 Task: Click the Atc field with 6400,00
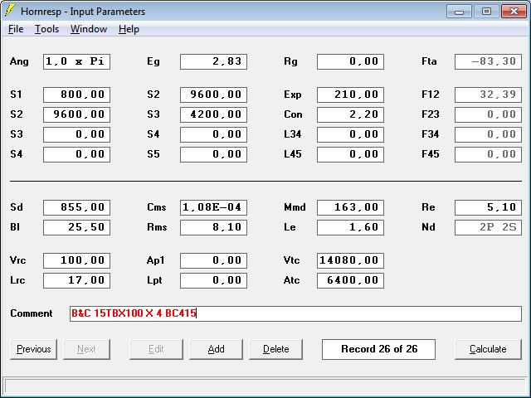click(350, 280)
